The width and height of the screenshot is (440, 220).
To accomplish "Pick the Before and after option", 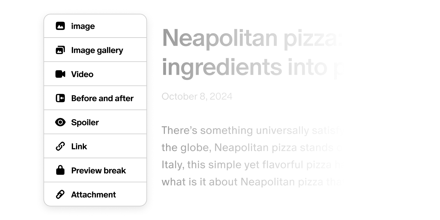I will (x=102, y=98).
